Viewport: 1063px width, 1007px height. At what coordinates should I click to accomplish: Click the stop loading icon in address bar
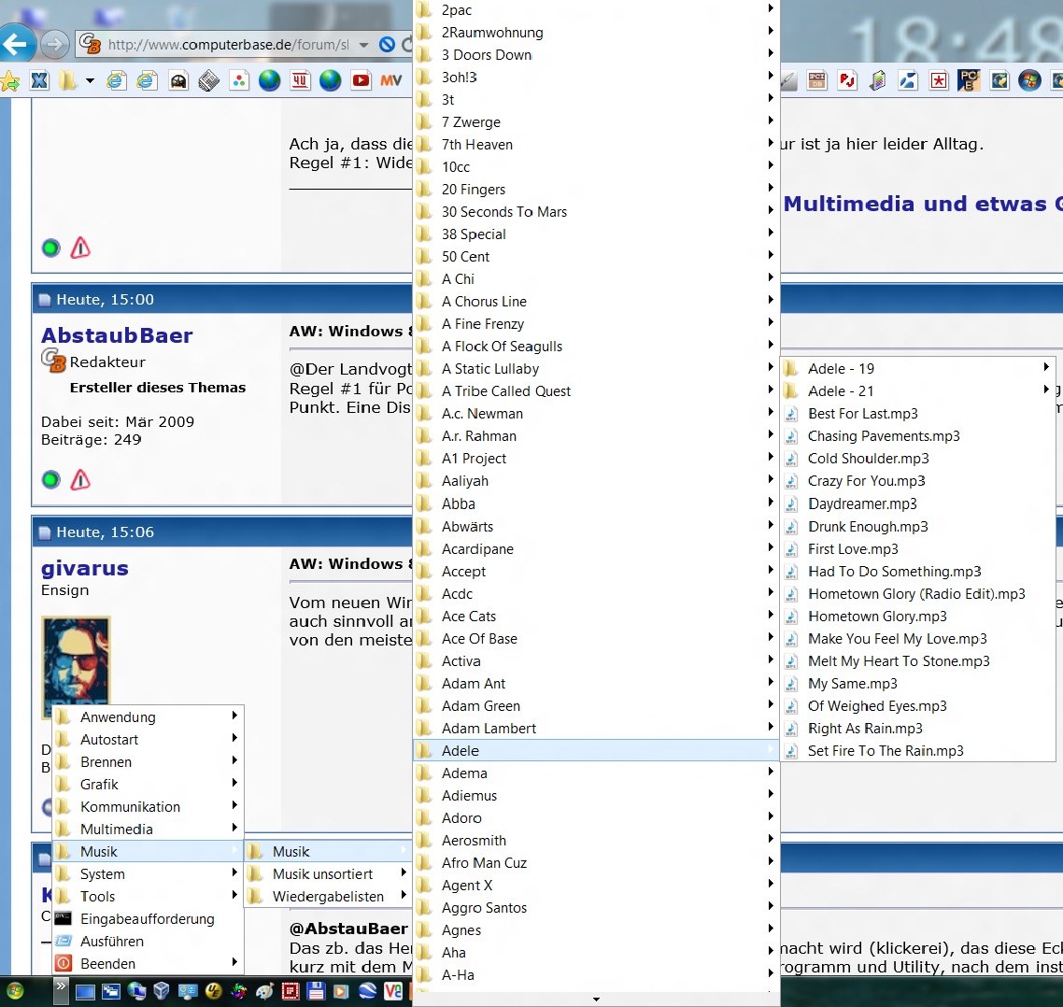[x=387, y=45]
